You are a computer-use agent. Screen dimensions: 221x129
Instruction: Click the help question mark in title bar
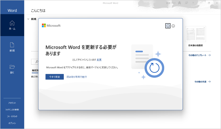tap(193, 3)
